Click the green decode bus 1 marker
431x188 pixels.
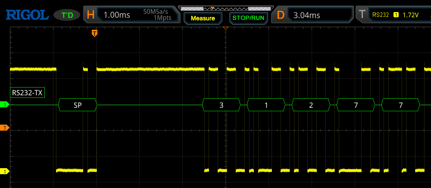click(4, 104)
